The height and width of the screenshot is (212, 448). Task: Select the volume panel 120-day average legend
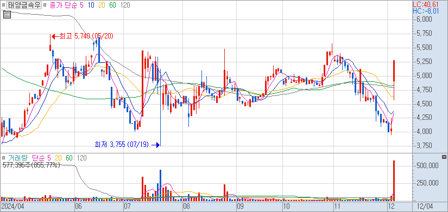click(81, 158)
